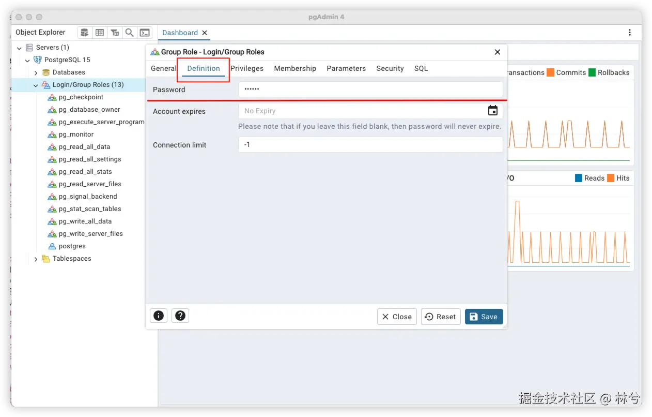
Task: Click the pg_checkpoint role icon
Action: (52, 97)
